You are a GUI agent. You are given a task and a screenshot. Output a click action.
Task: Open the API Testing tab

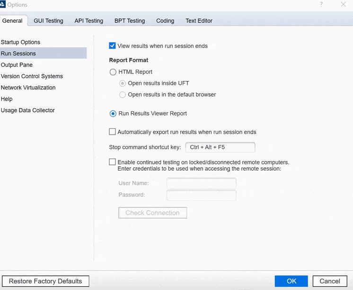pos(88,21)
